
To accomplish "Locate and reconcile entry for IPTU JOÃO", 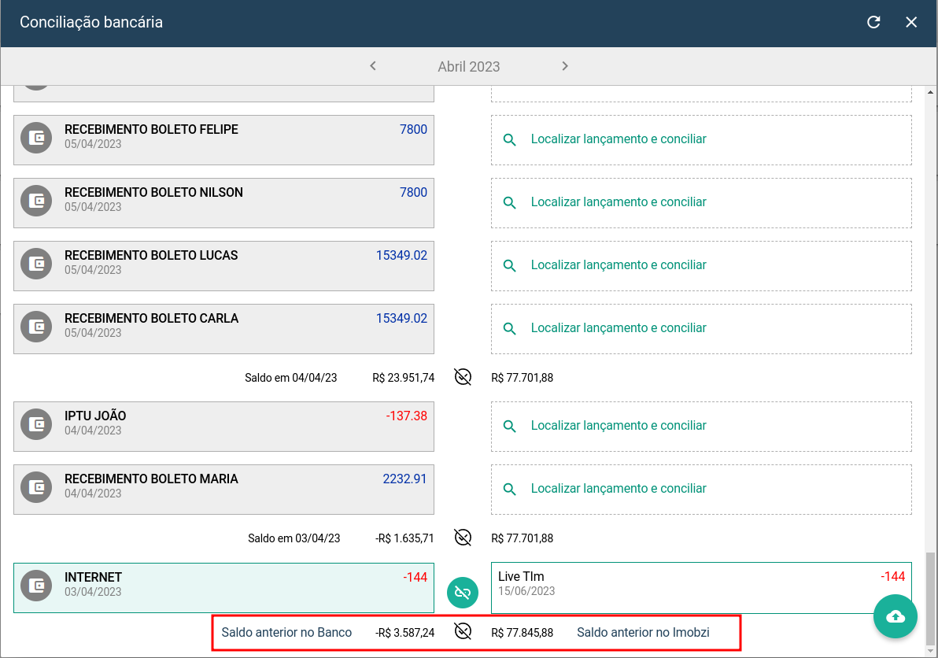I will 701,427.
